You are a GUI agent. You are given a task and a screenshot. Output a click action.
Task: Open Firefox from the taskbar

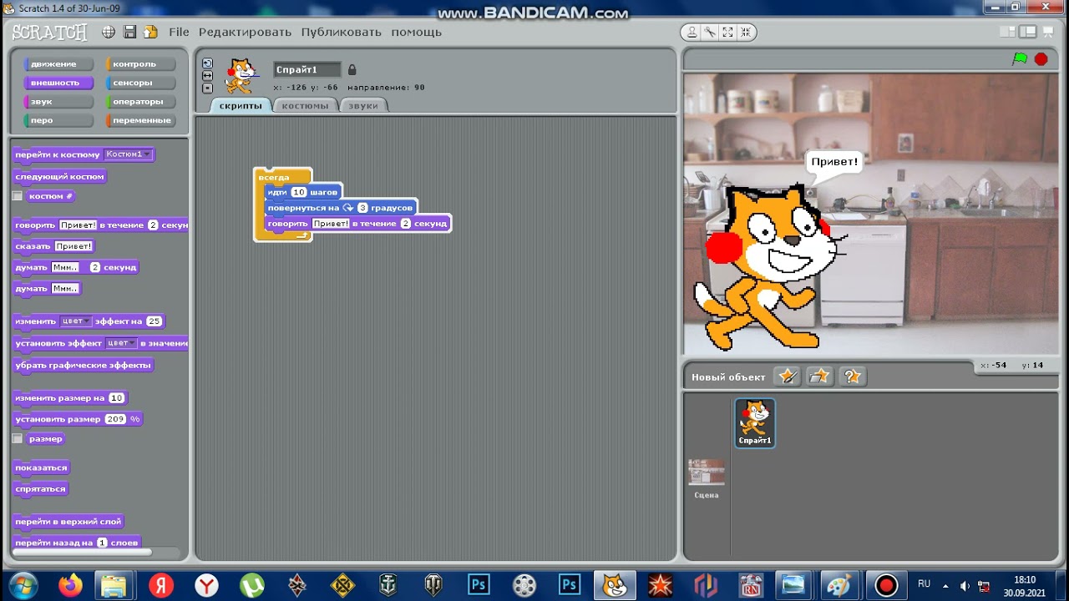coord(71,585)
